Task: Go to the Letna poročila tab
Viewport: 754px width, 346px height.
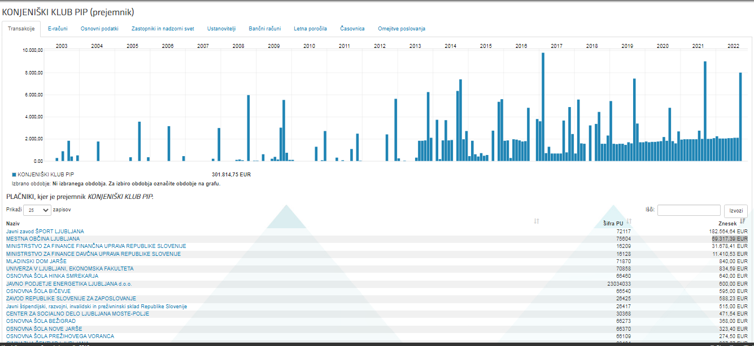Action: (310, 29)
